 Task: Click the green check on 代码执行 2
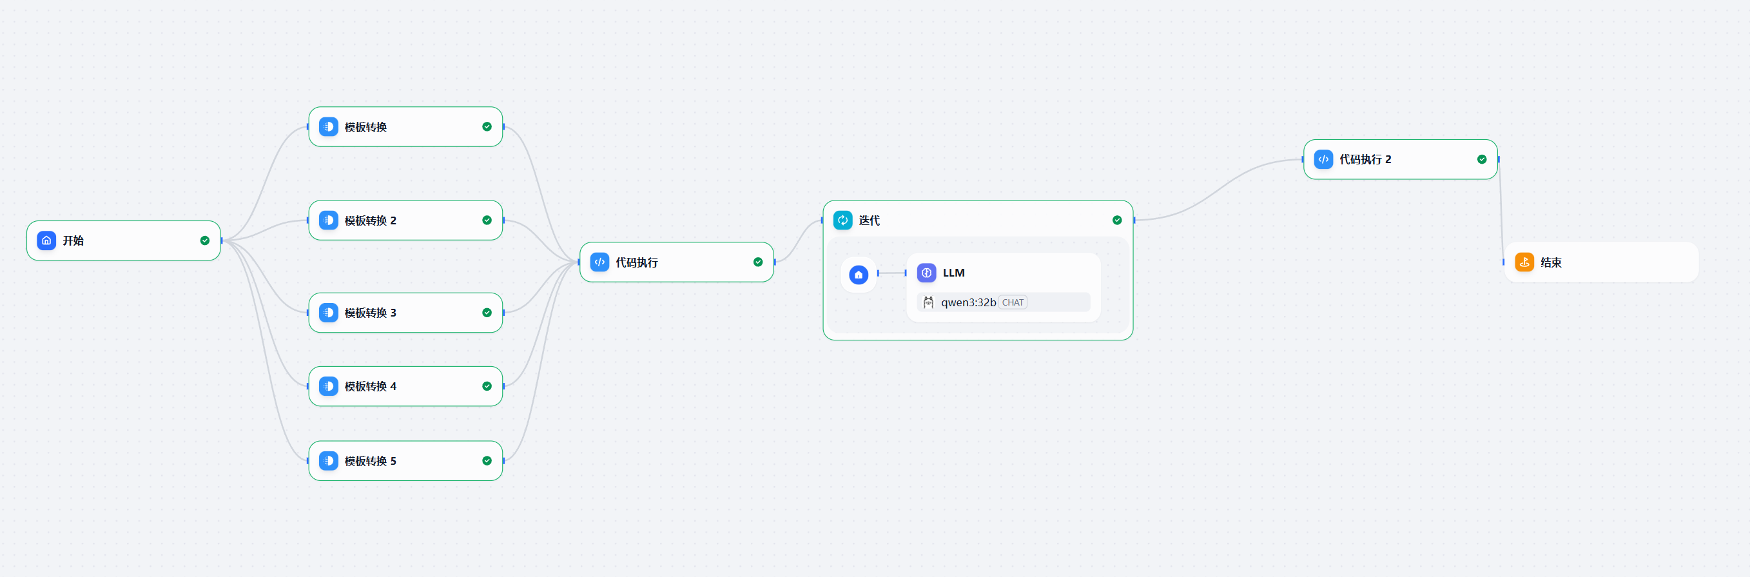1482,160
